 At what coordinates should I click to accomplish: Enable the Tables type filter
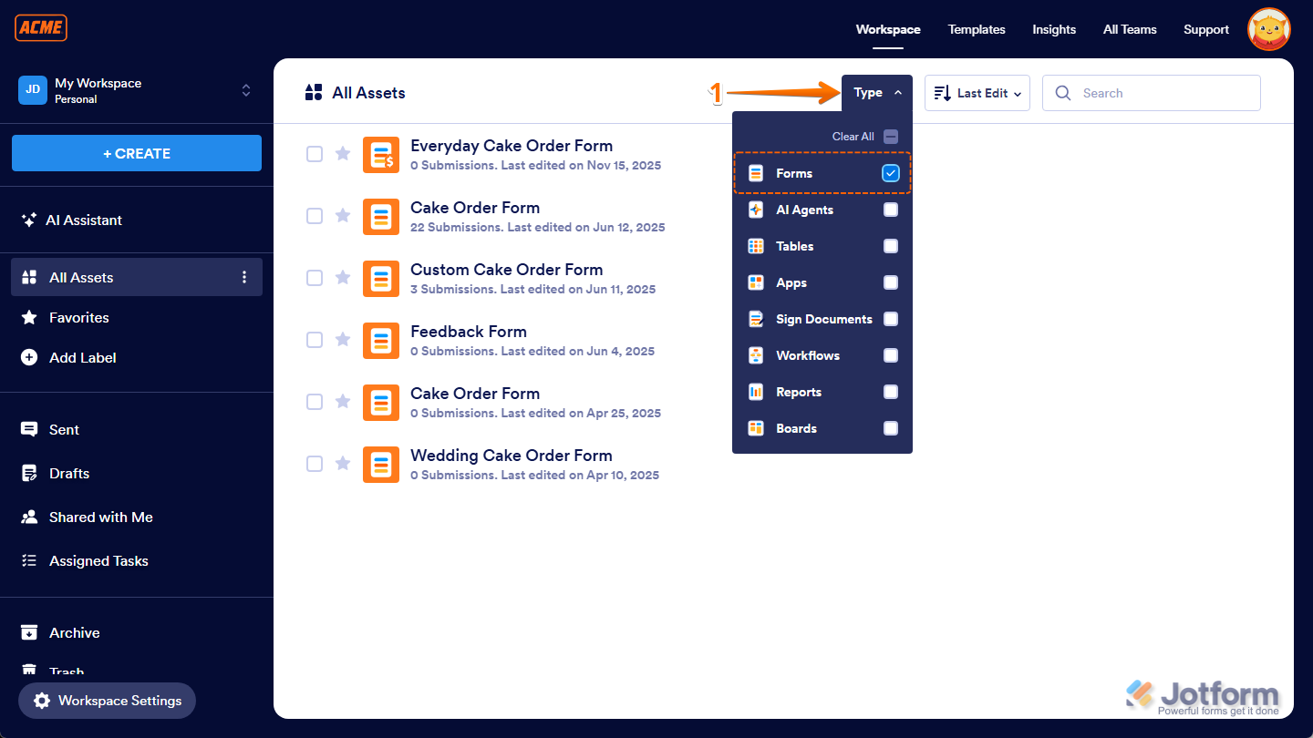point(890,246)
